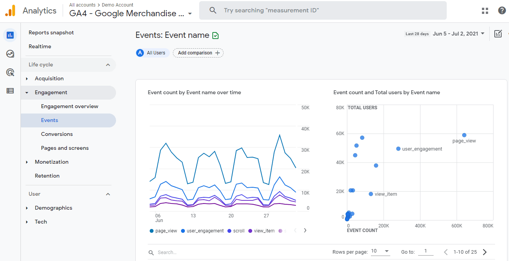Toggle page_view series in chart legend
509x261 pixels.
163,231
